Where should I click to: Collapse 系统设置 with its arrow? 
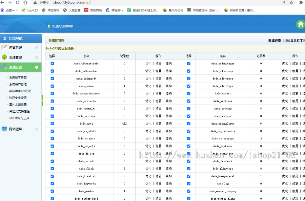pyautogui.click(x=37, y=67)
